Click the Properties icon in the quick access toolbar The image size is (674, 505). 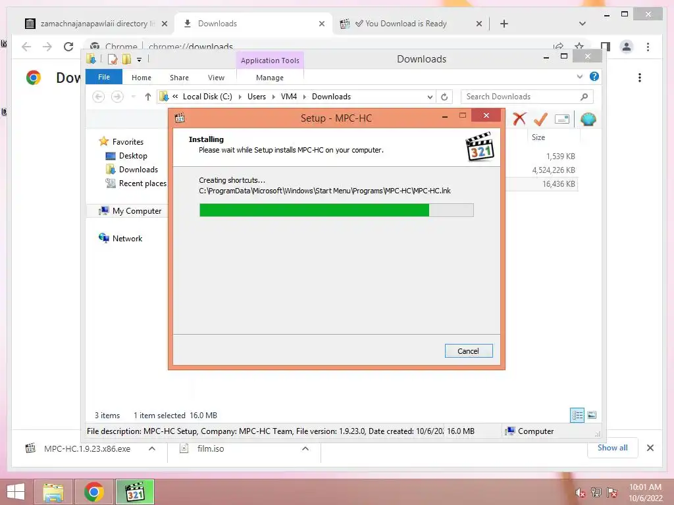pos(112,59)
